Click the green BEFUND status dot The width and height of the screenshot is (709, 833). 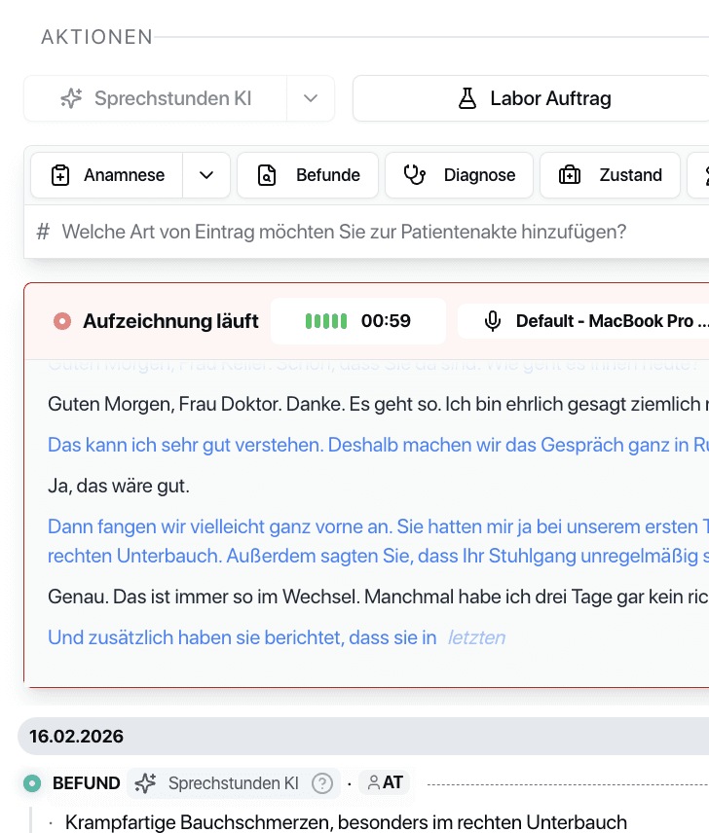click(x=32, y=783)
